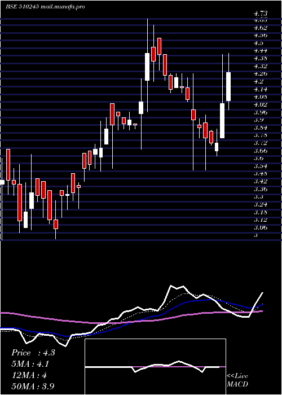Click the 3.48 price axis label
The height and width of the screenshot is (395, 282).
click(x=261, y=174)
